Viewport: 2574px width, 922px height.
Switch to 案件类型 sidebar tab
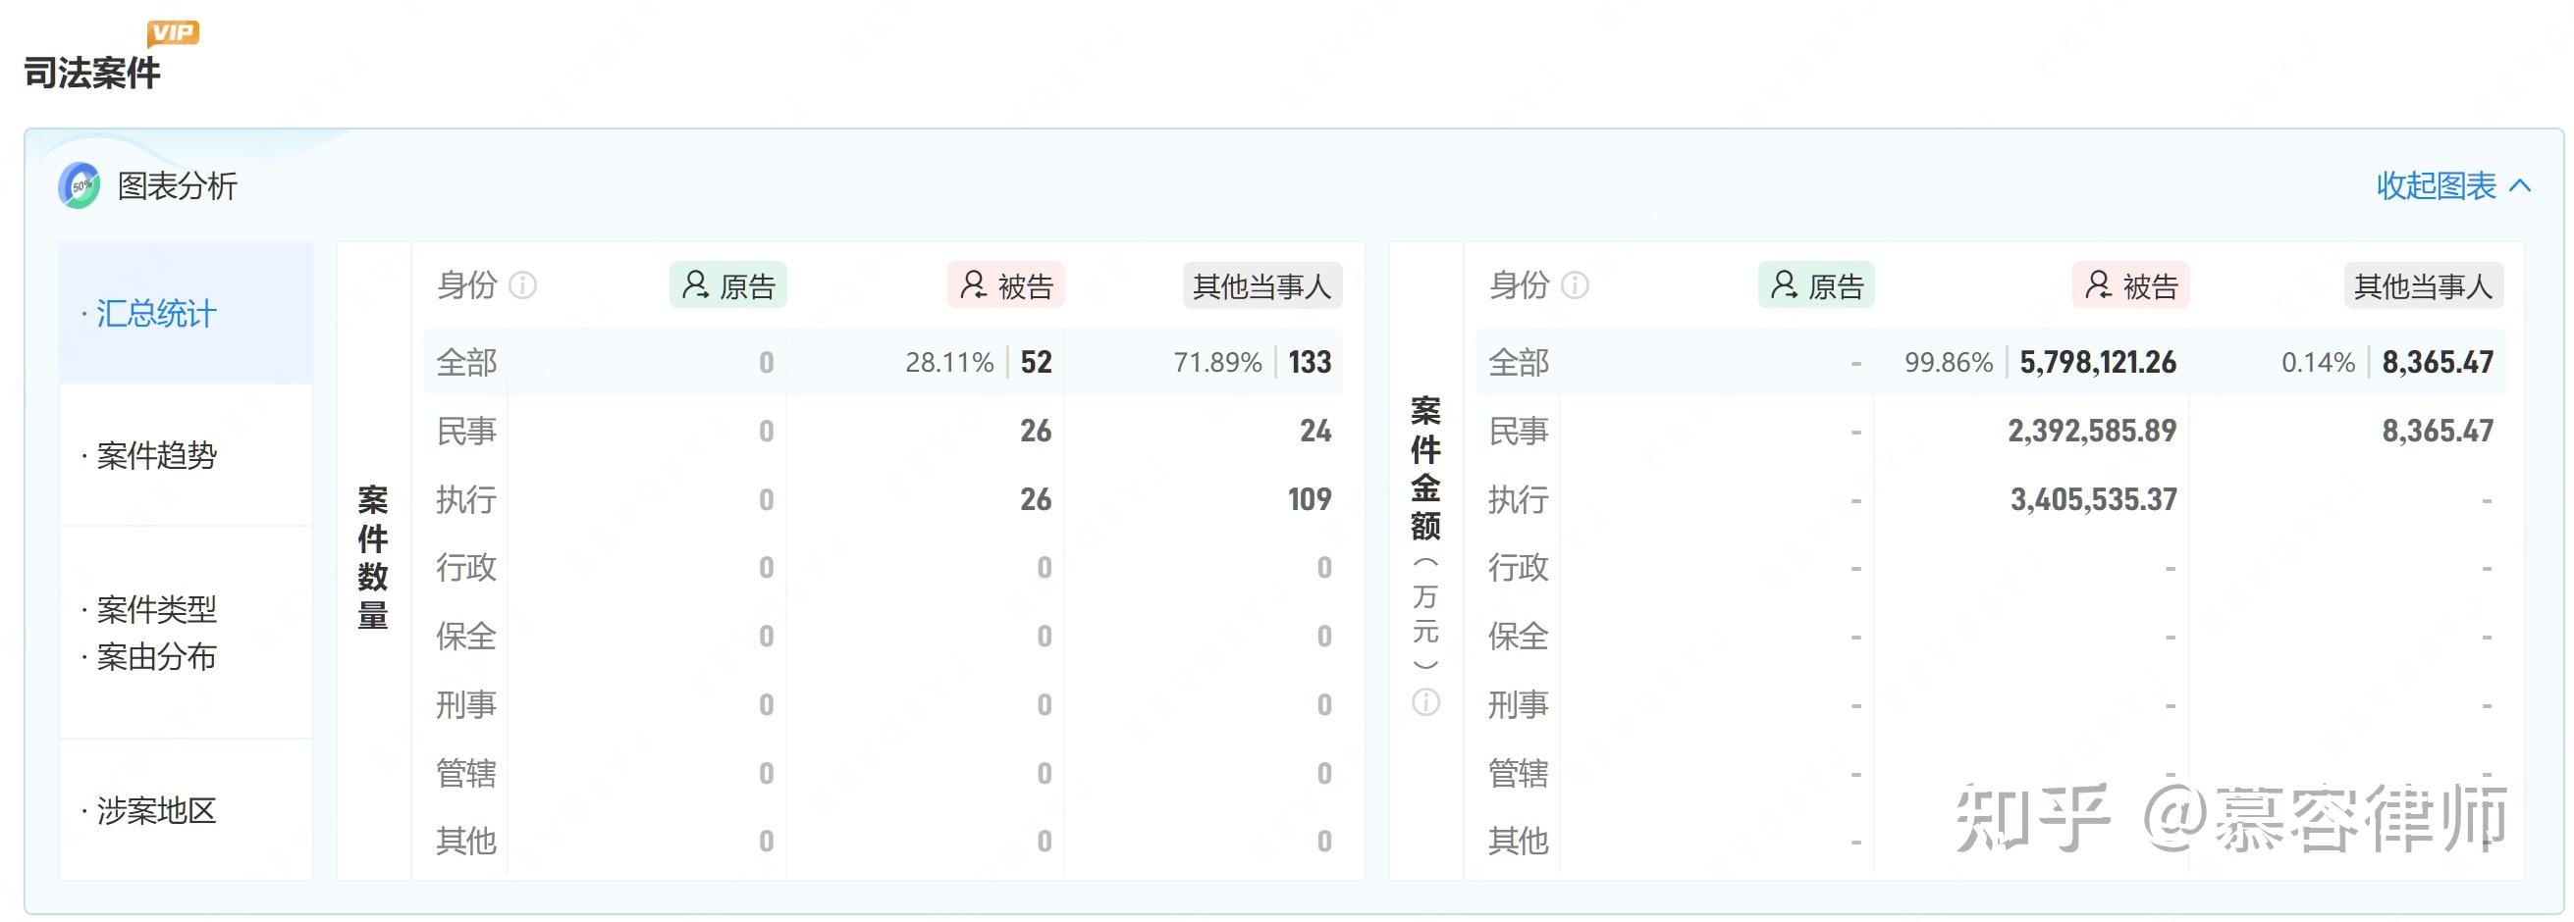156,609
